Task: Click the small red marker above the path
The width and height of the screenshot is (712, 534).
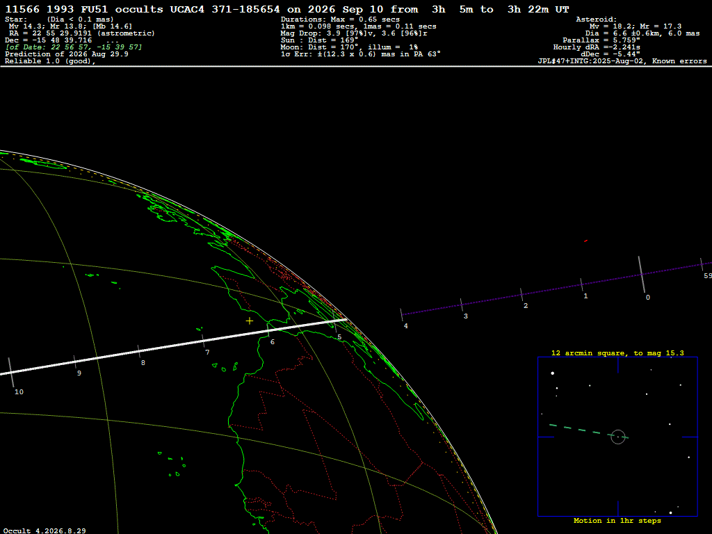Action: tap(585, 241)
